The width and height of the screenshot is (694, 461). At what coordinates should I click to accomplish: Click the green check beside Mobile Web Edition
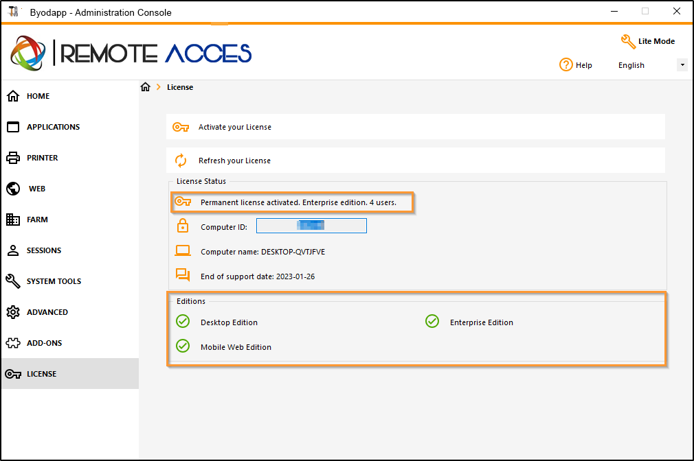point(183,346)
